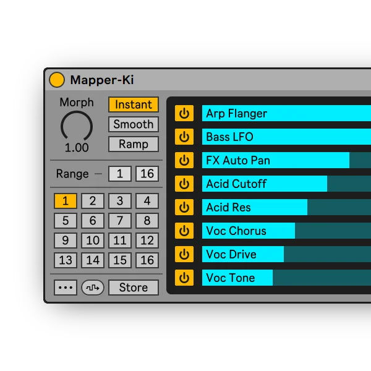Select preset slot 7
371x371 pixels.
[x=120, y=221]
